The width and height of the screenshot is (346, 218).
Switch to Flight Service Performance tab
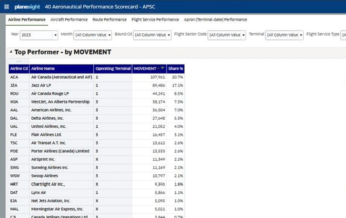[155, 19]
